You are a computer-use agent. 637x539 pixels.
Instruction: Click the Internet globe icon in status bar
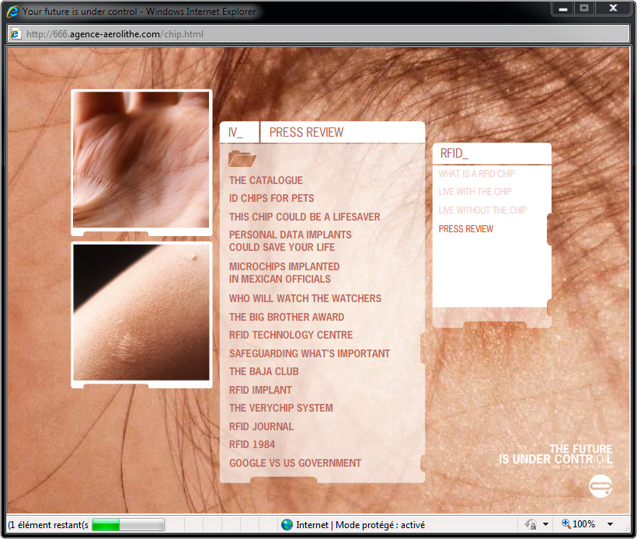[287, 525]
